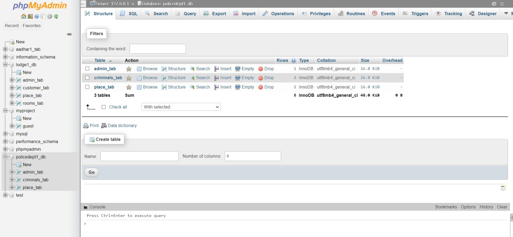
Task: Expand the mysql database tree node
Action: point(5,134)
